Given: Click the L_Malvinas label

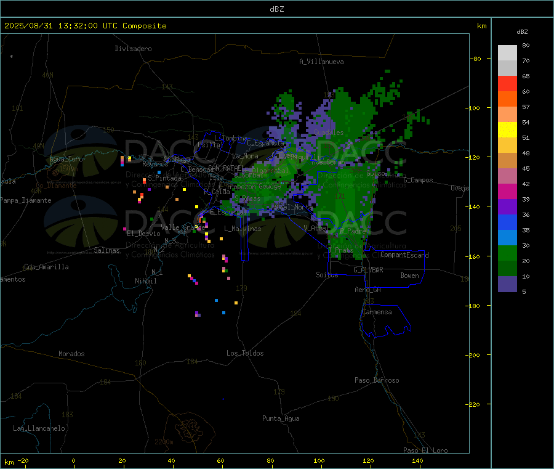Looking at the screenshot, I should coord(243,229).
